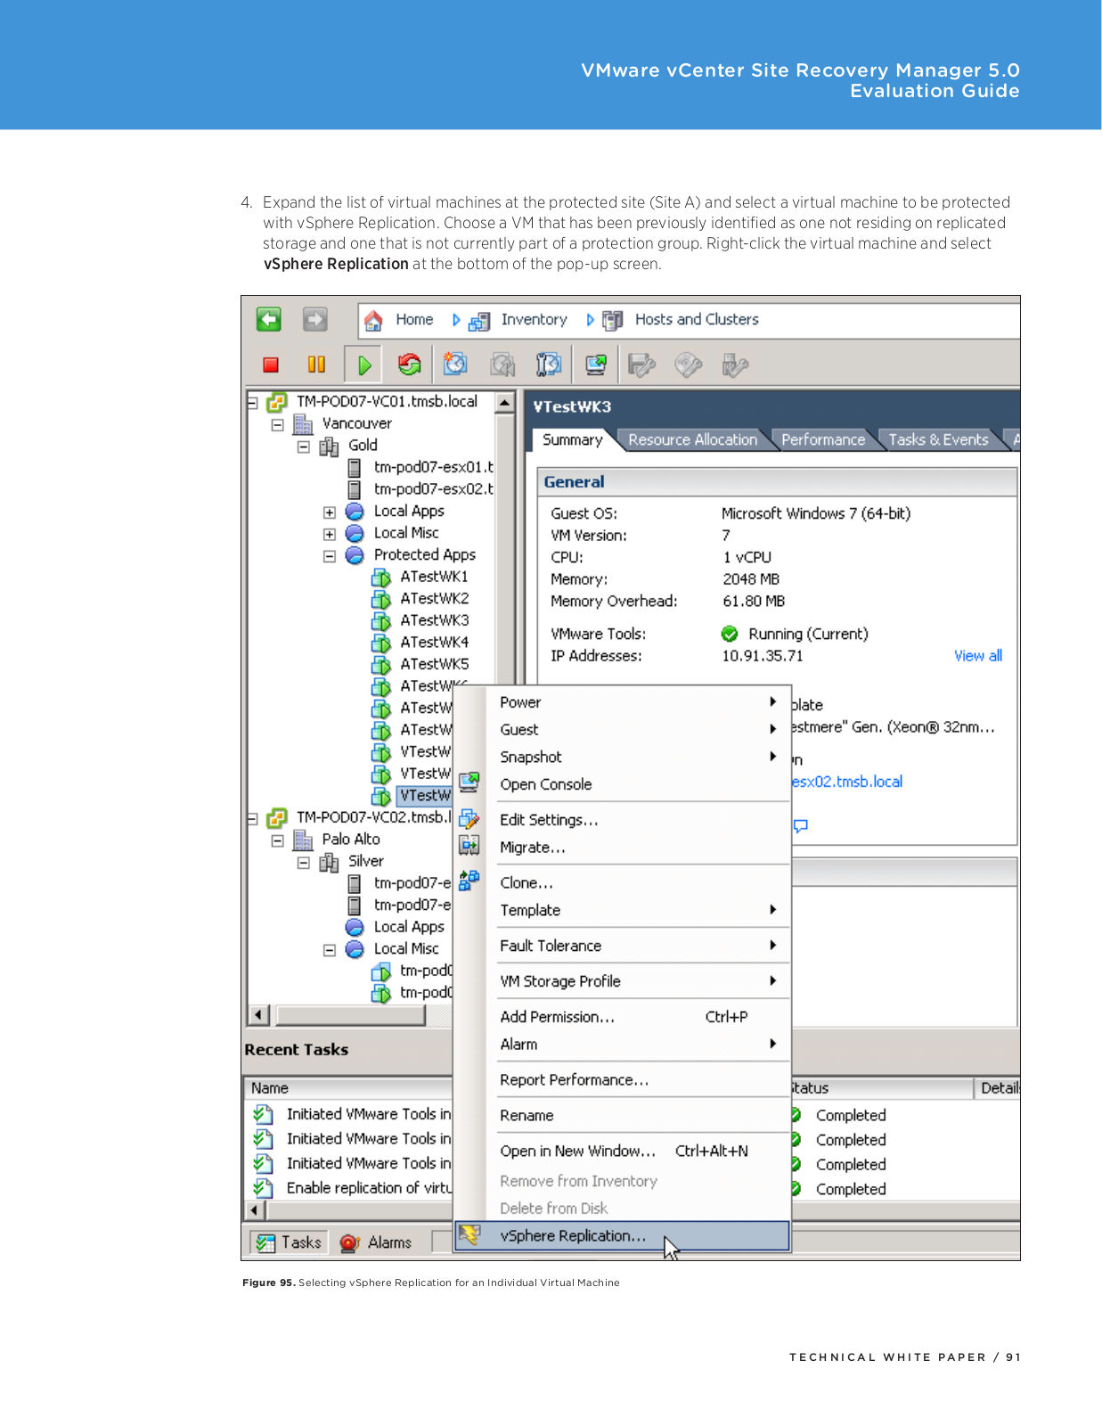
Task: Launch the VM console from the toolbar icon
Action: tap(596, 365)
